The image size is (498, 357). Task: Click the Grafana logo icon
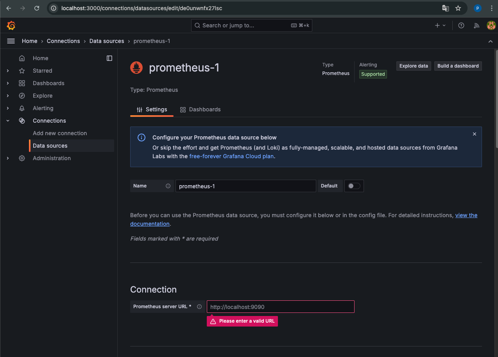tap(11, 25)
